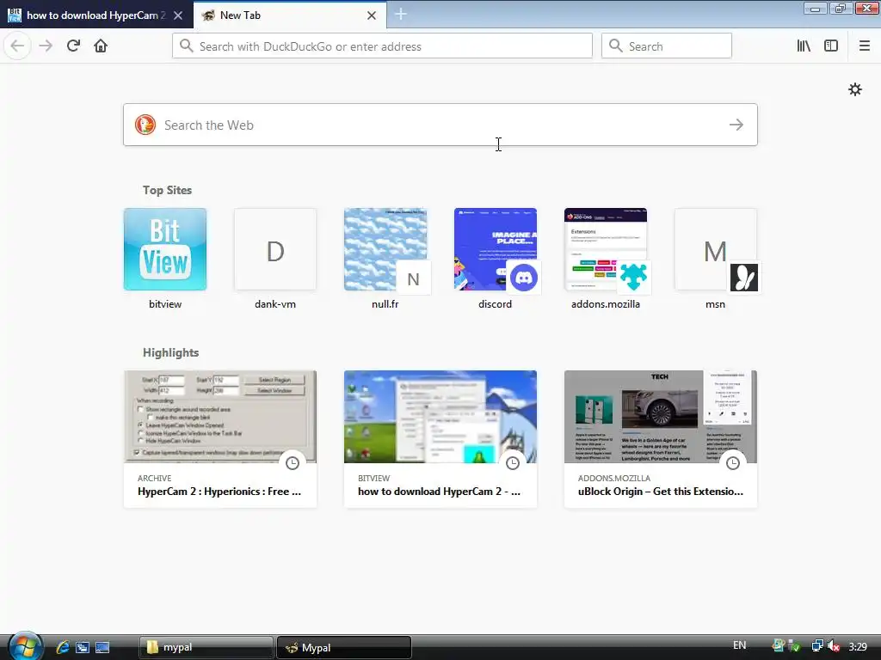Open the hamburger application menu
This screenshot has width=881, height=660.
[x=864, y=46]
